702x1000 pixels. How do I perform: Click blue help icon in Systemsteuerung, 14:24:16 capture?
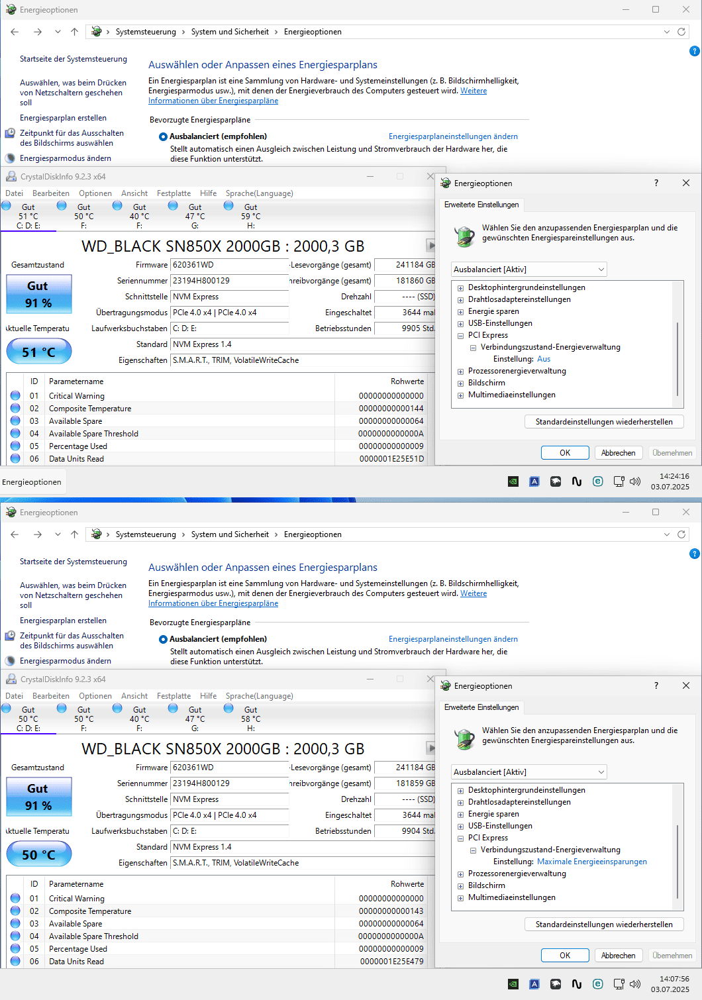click(x=694, y=51)
